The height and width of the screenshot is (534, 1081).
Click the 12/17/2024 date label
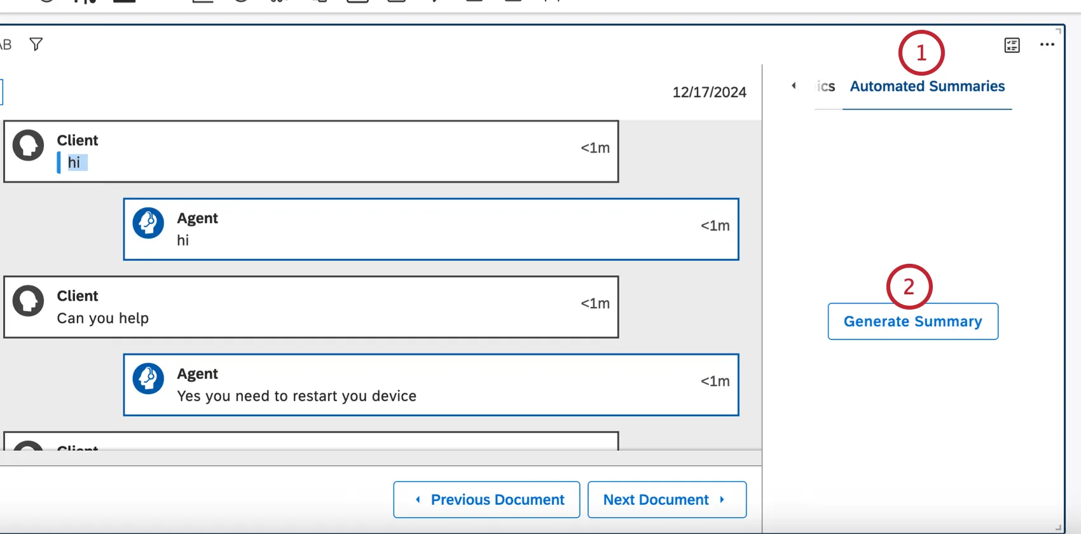pos(709,92)
